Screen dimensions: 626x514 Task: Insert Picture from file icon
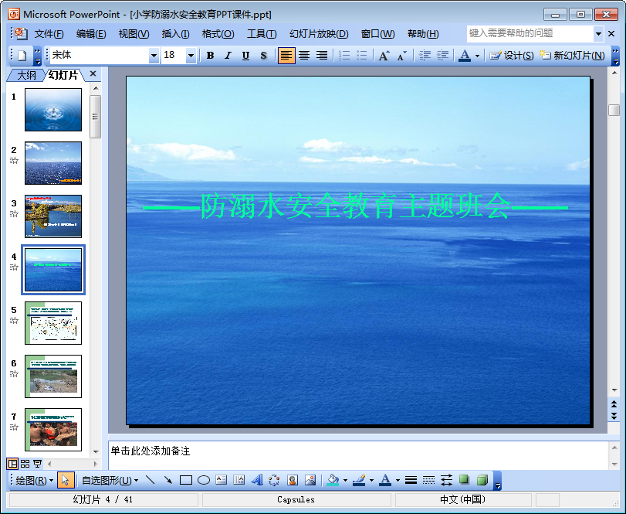coord(310,480)
